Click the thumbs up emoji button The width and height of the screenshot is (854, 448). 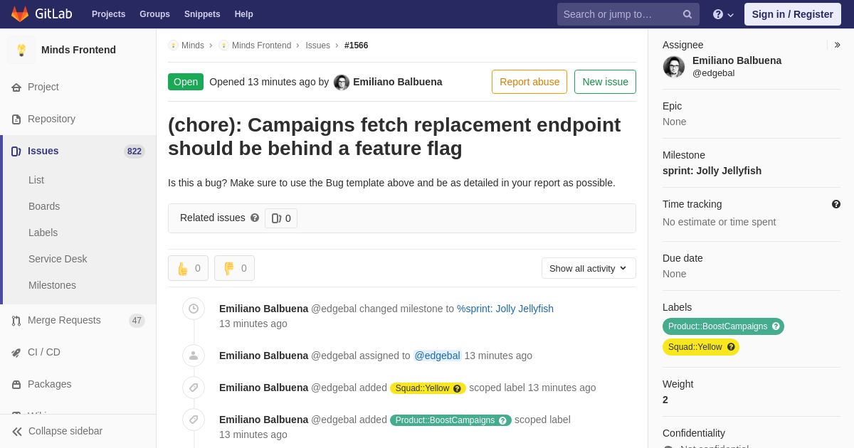[188, 268]
